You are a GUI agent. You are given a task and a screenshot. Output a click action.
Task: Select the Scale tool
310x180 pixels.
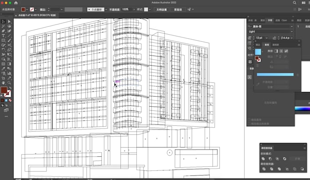[9, 50]
